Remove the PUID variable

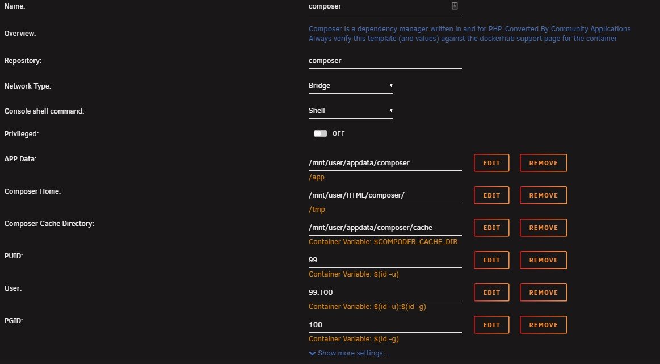pos(544,260)
